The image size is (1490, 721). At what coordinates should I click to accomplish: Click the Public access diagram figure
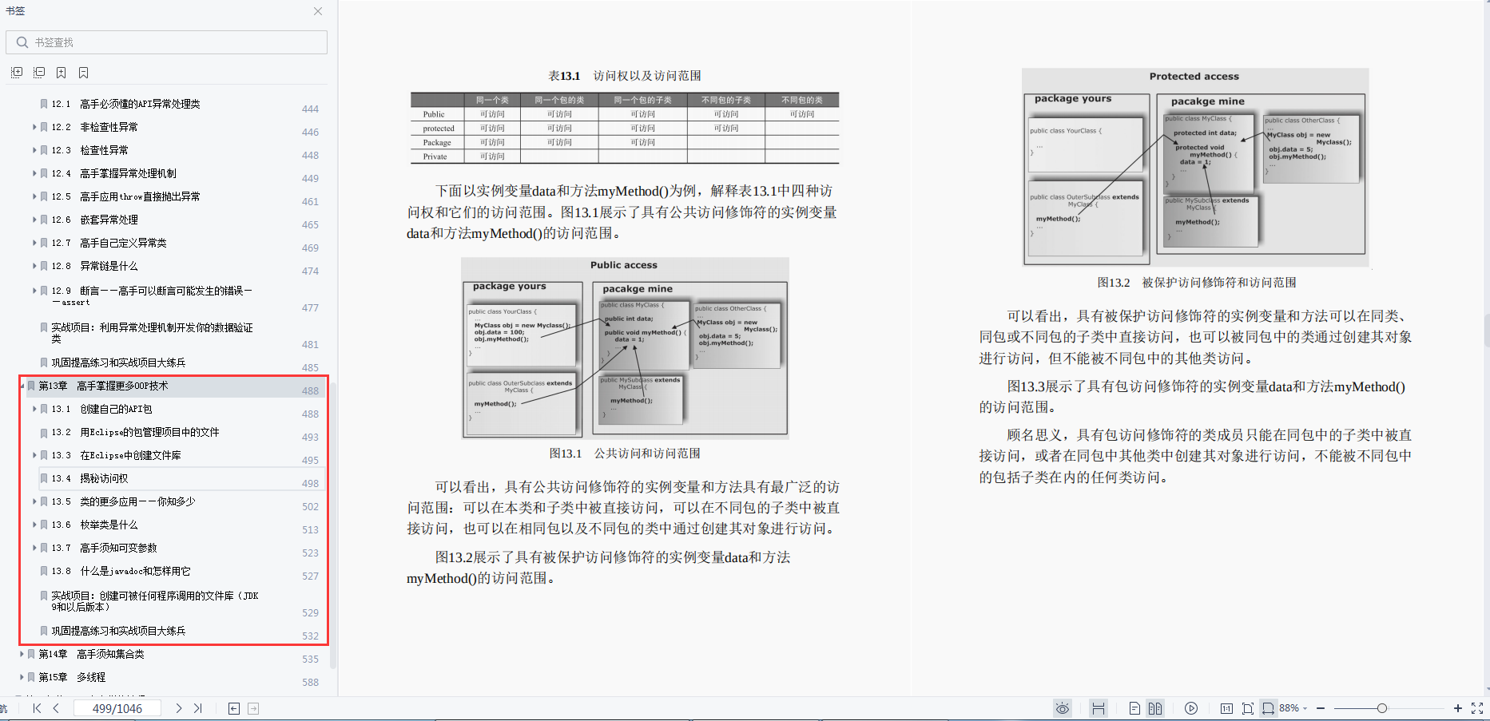coord(625,348)
